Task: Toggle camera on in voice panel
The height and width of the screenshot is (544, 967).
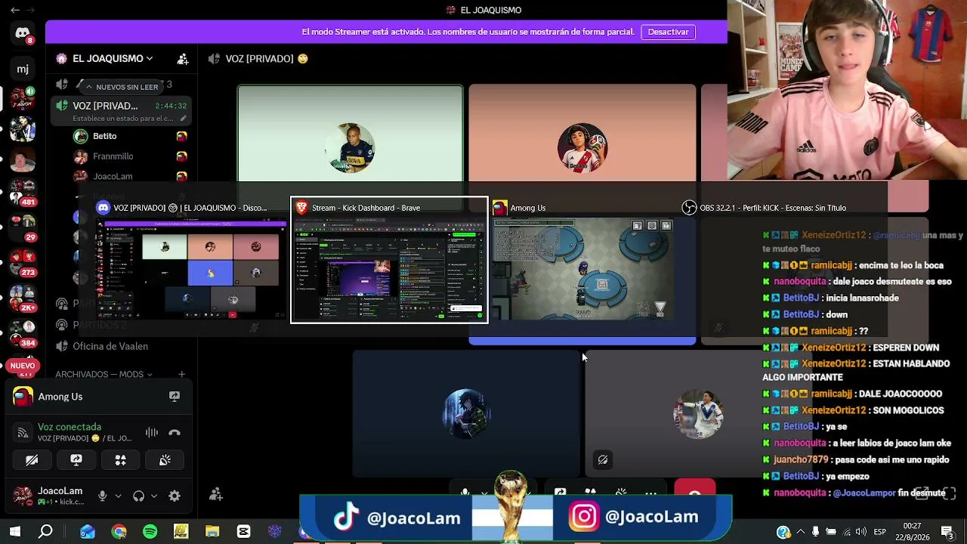Action: pos(32,459)
